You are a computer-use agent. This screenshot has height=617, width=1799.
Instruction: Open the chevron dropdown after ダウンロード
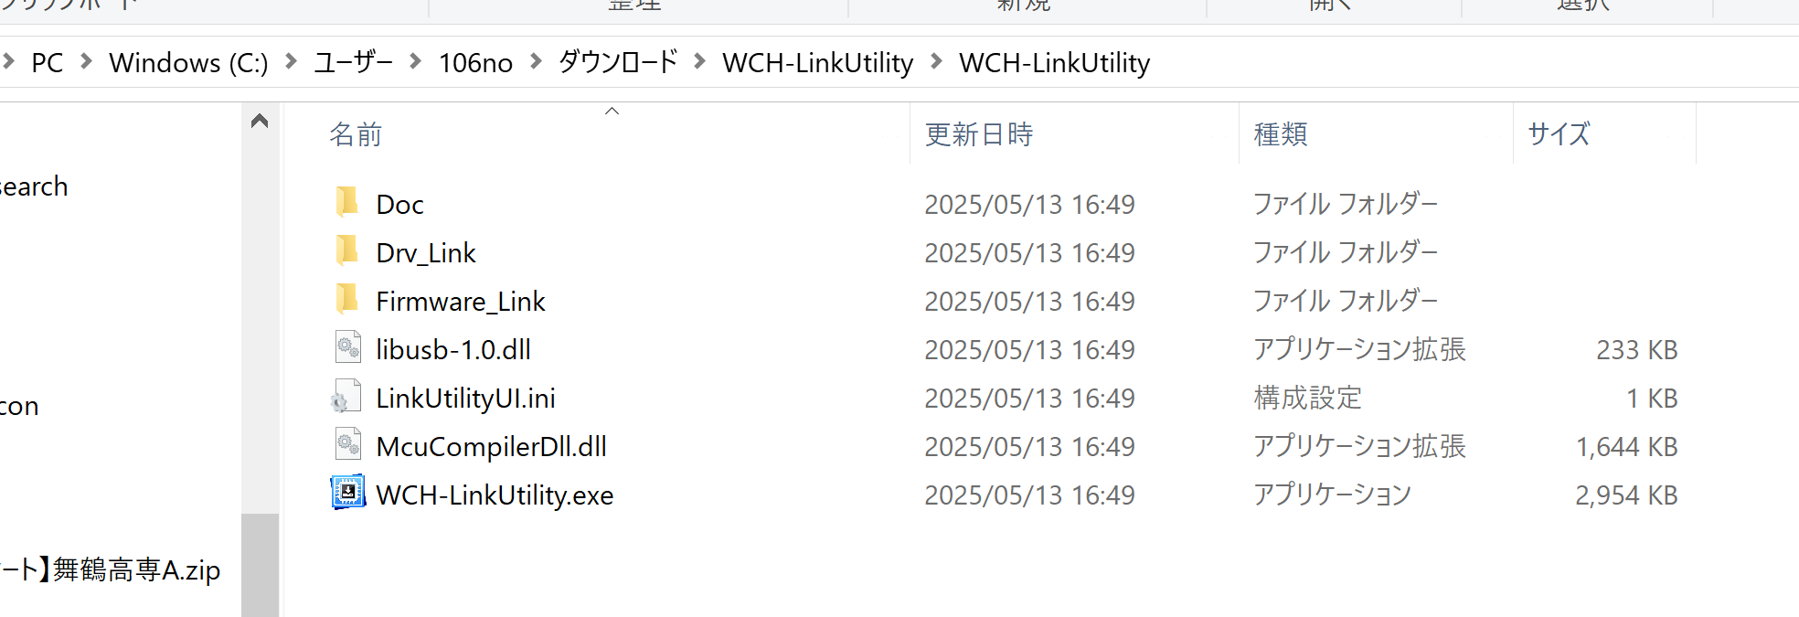click(700, 61)
